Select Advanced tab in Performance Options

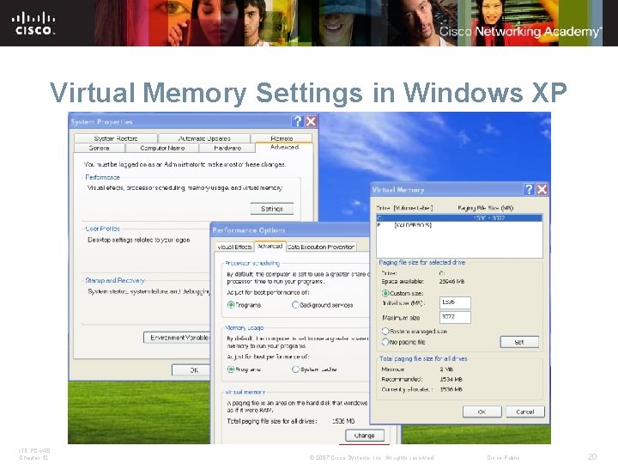[x=270, y=246]
